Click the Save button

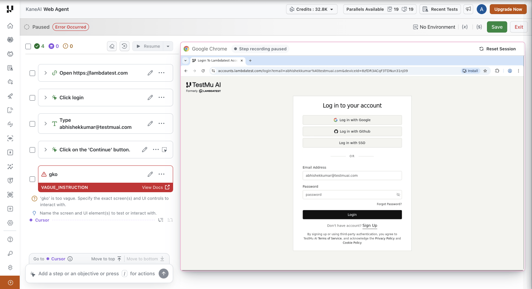497,27
